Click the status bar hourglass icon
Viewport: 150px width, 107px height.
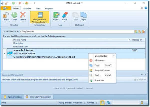(142, 103)
